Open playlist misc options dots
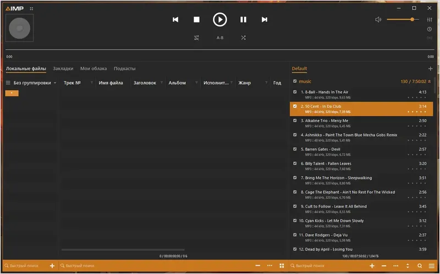The height and width of the screenshot is (274, 440). 395,266
